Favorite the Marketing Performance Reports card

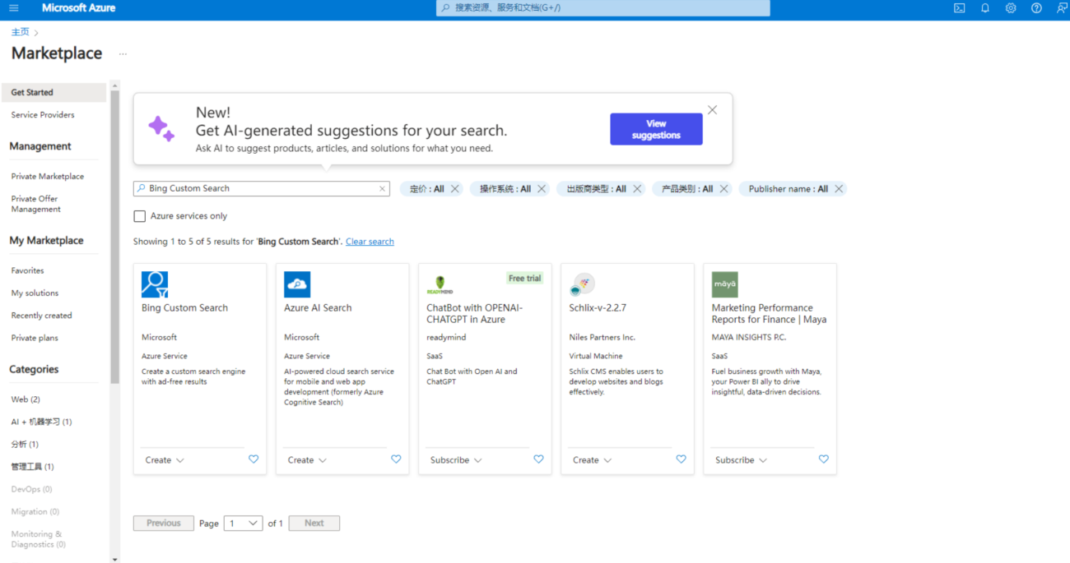[823, 459]
